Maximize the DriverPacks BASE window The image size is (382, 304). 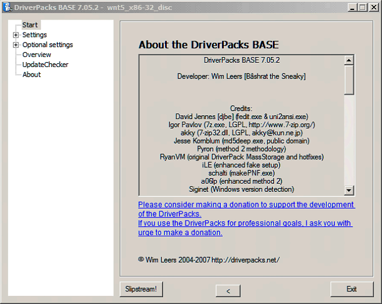point(361,7)
